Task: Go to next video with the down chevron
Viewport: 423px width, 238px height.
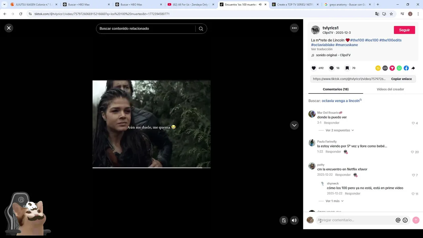Action: 294,125
